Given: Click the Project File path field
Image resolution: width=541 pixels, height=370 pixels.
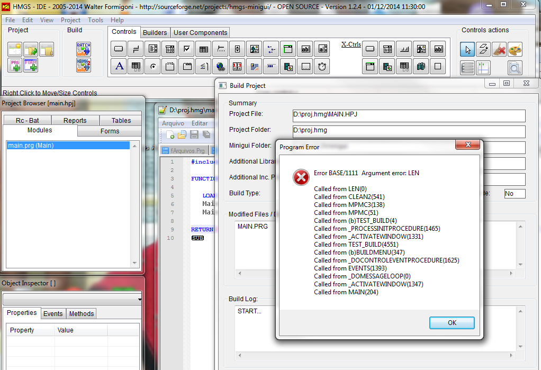Looking at the screenshot, I should pyautogui.click(x=409, y=115).
